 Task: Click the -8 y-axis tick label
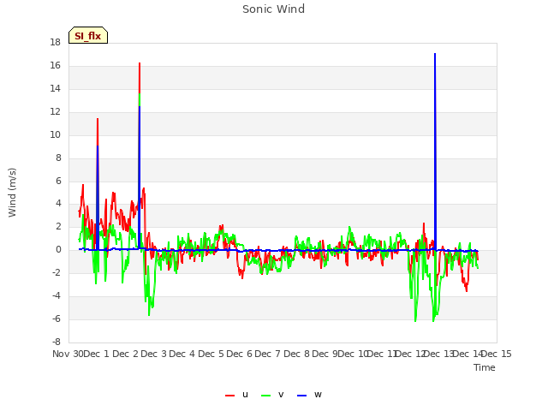[x=57, y=342]
